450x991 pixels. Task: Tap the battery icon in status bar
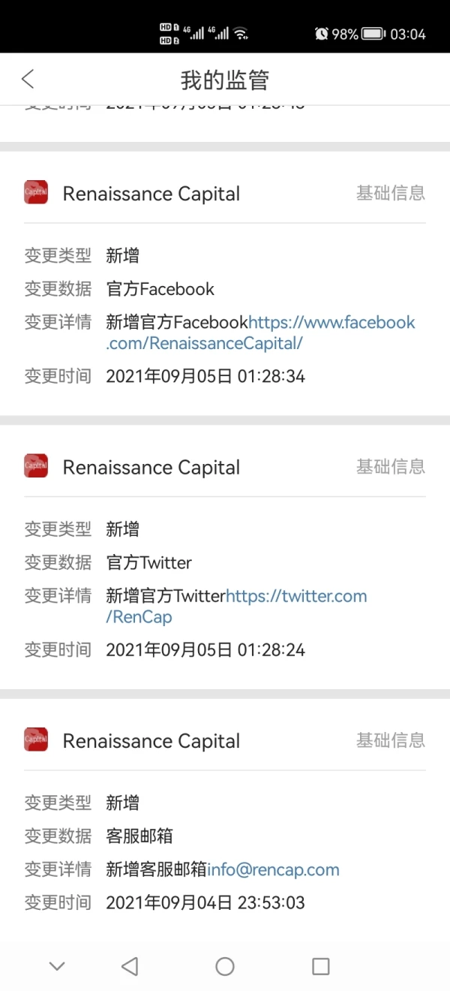[x=373, y=34]
